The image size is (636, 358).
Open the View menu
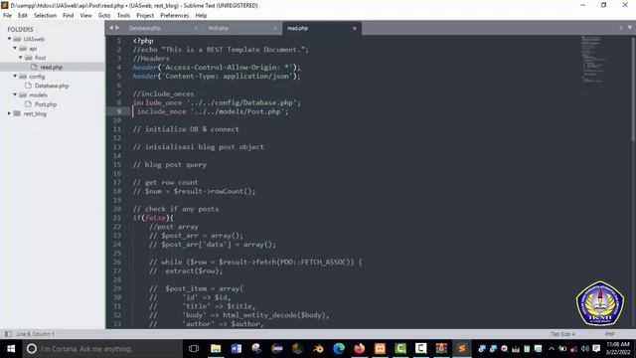(x=86, y=16)
